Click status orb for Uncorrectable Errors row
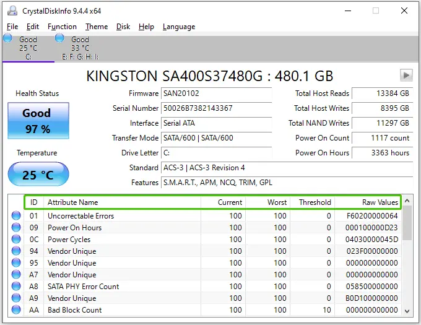The width and height of the screenshot is (421, 325). coord(16,215)
